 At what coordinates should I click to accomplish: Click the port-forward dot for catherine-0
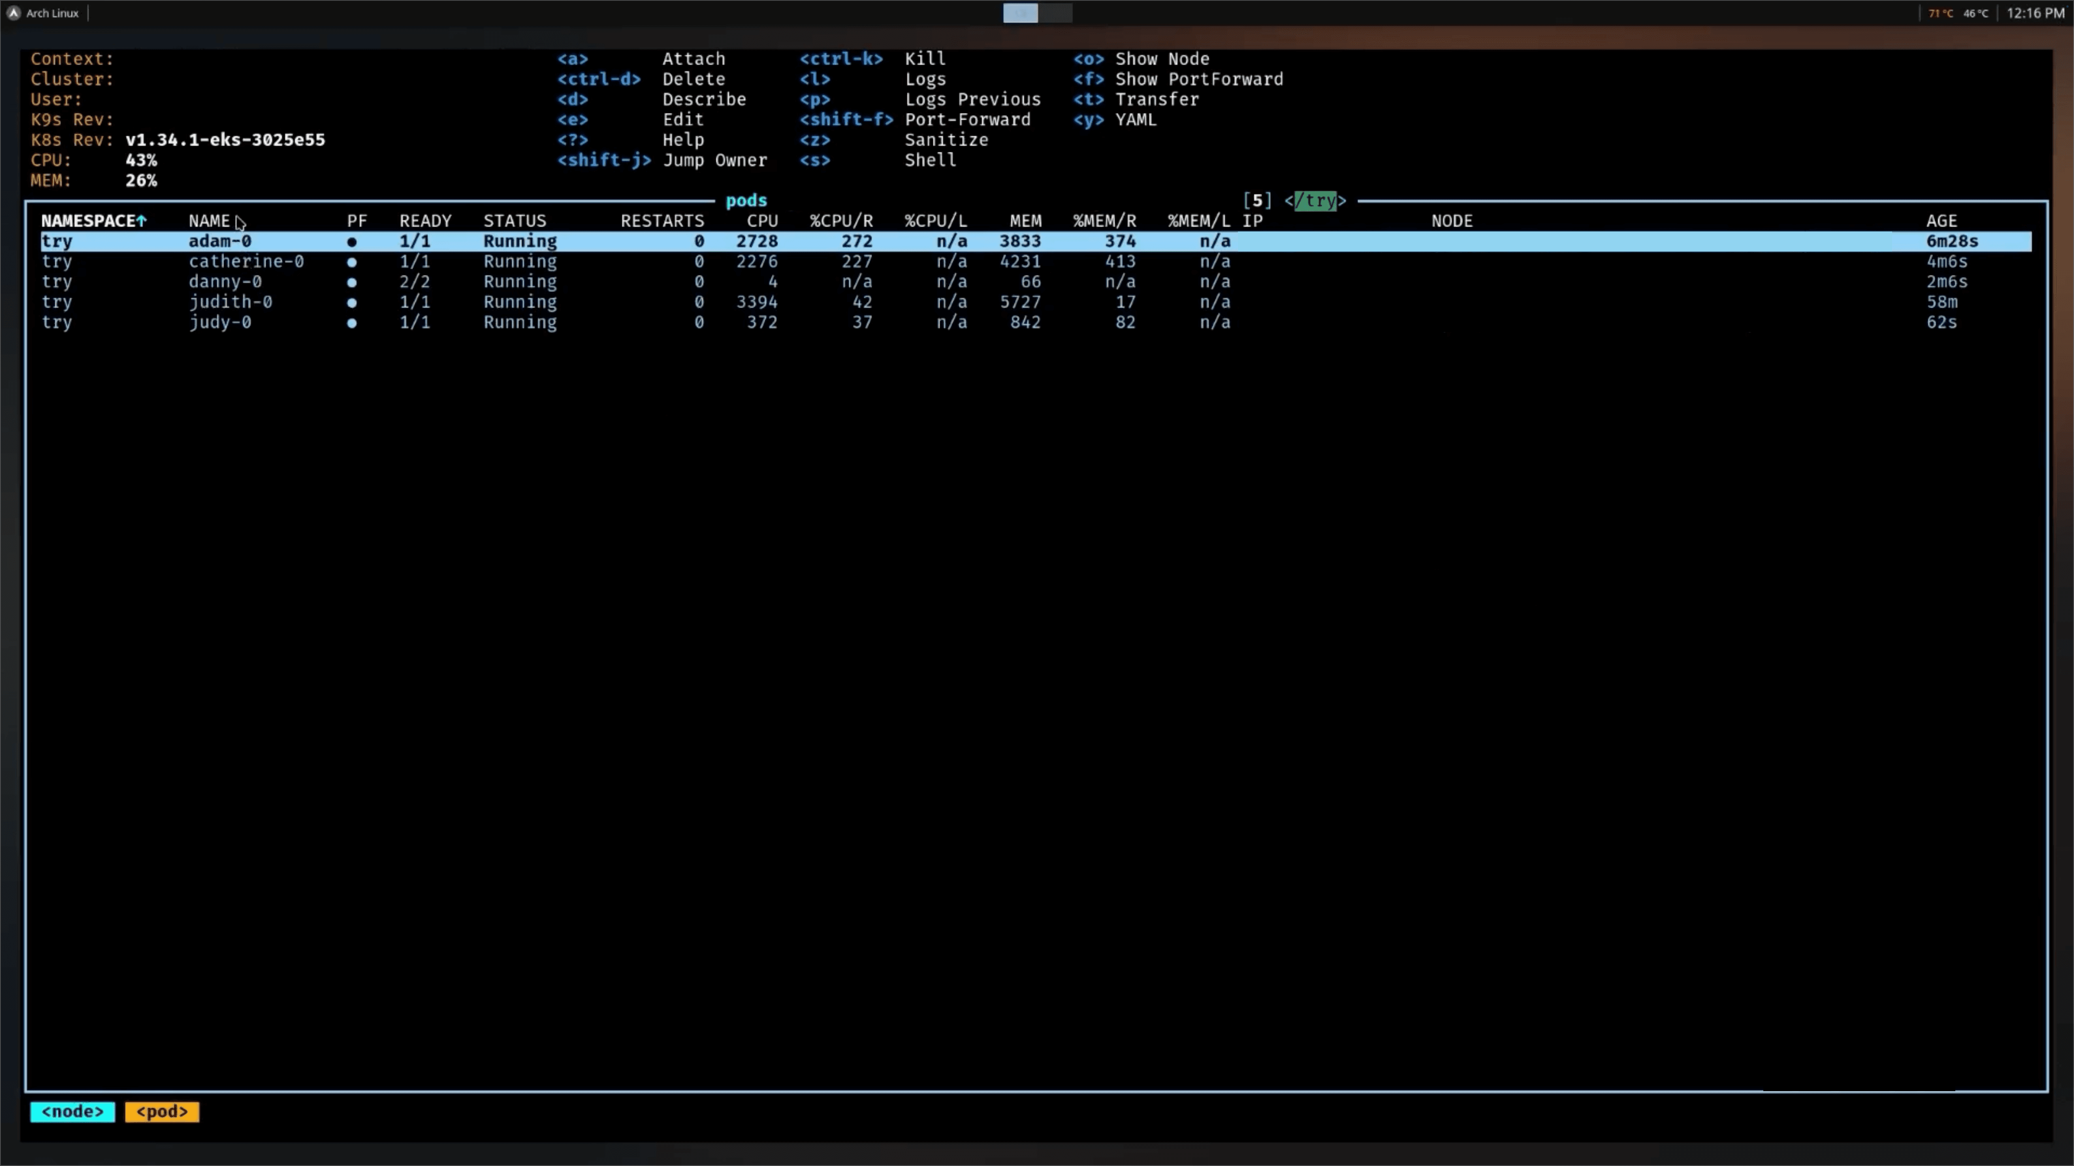(x=352, y=262)
